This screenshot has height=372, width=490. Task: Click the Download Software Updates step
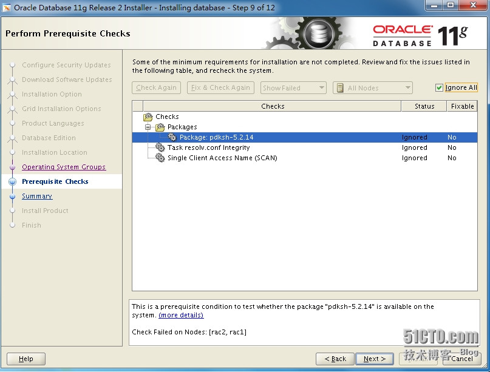67,79
